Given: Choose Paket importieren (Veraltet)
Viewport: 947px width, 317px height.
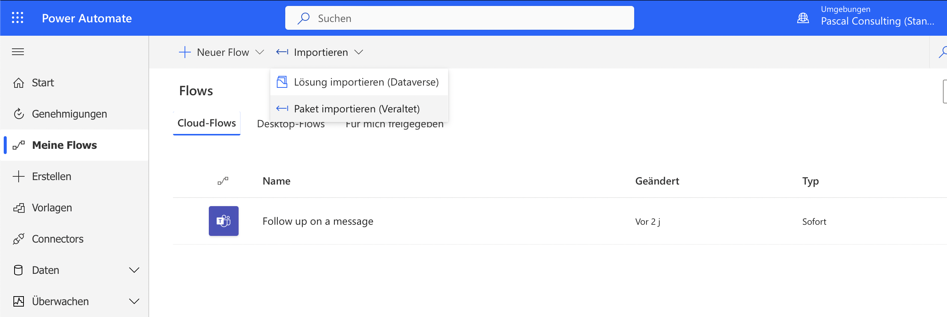Looking at the screenshot, I should pyautogui.click(x=356, y=109).
